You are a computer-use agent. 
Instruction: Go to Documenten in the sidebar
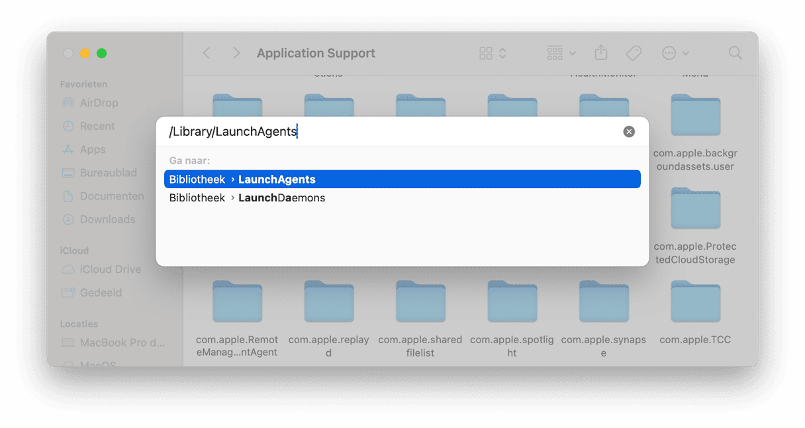click(103, 196)
